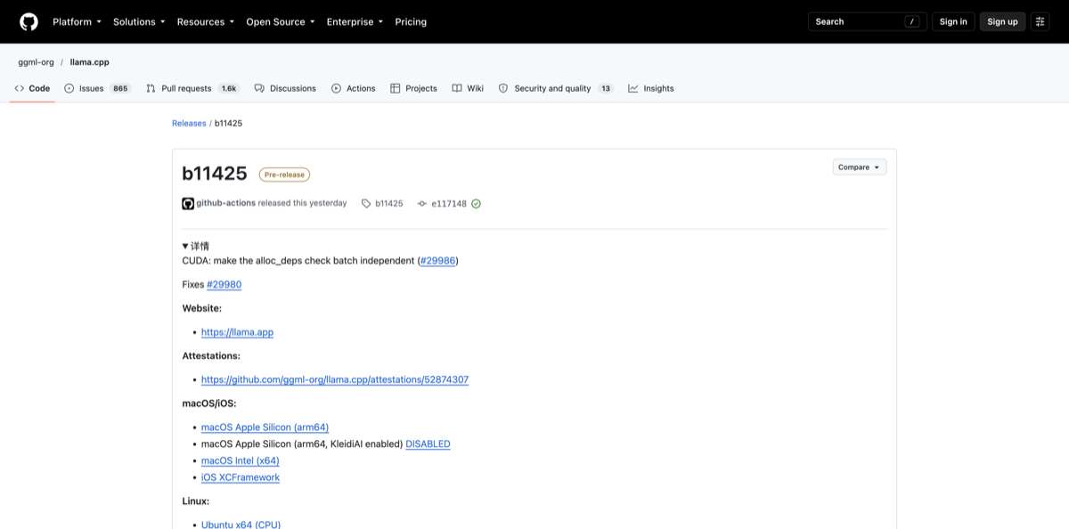Expand the Platform menu

77,21
